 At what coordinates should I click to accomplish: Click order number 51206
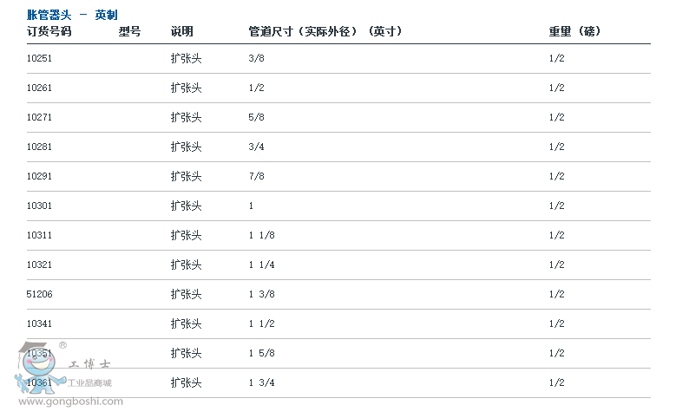point(40,294)
